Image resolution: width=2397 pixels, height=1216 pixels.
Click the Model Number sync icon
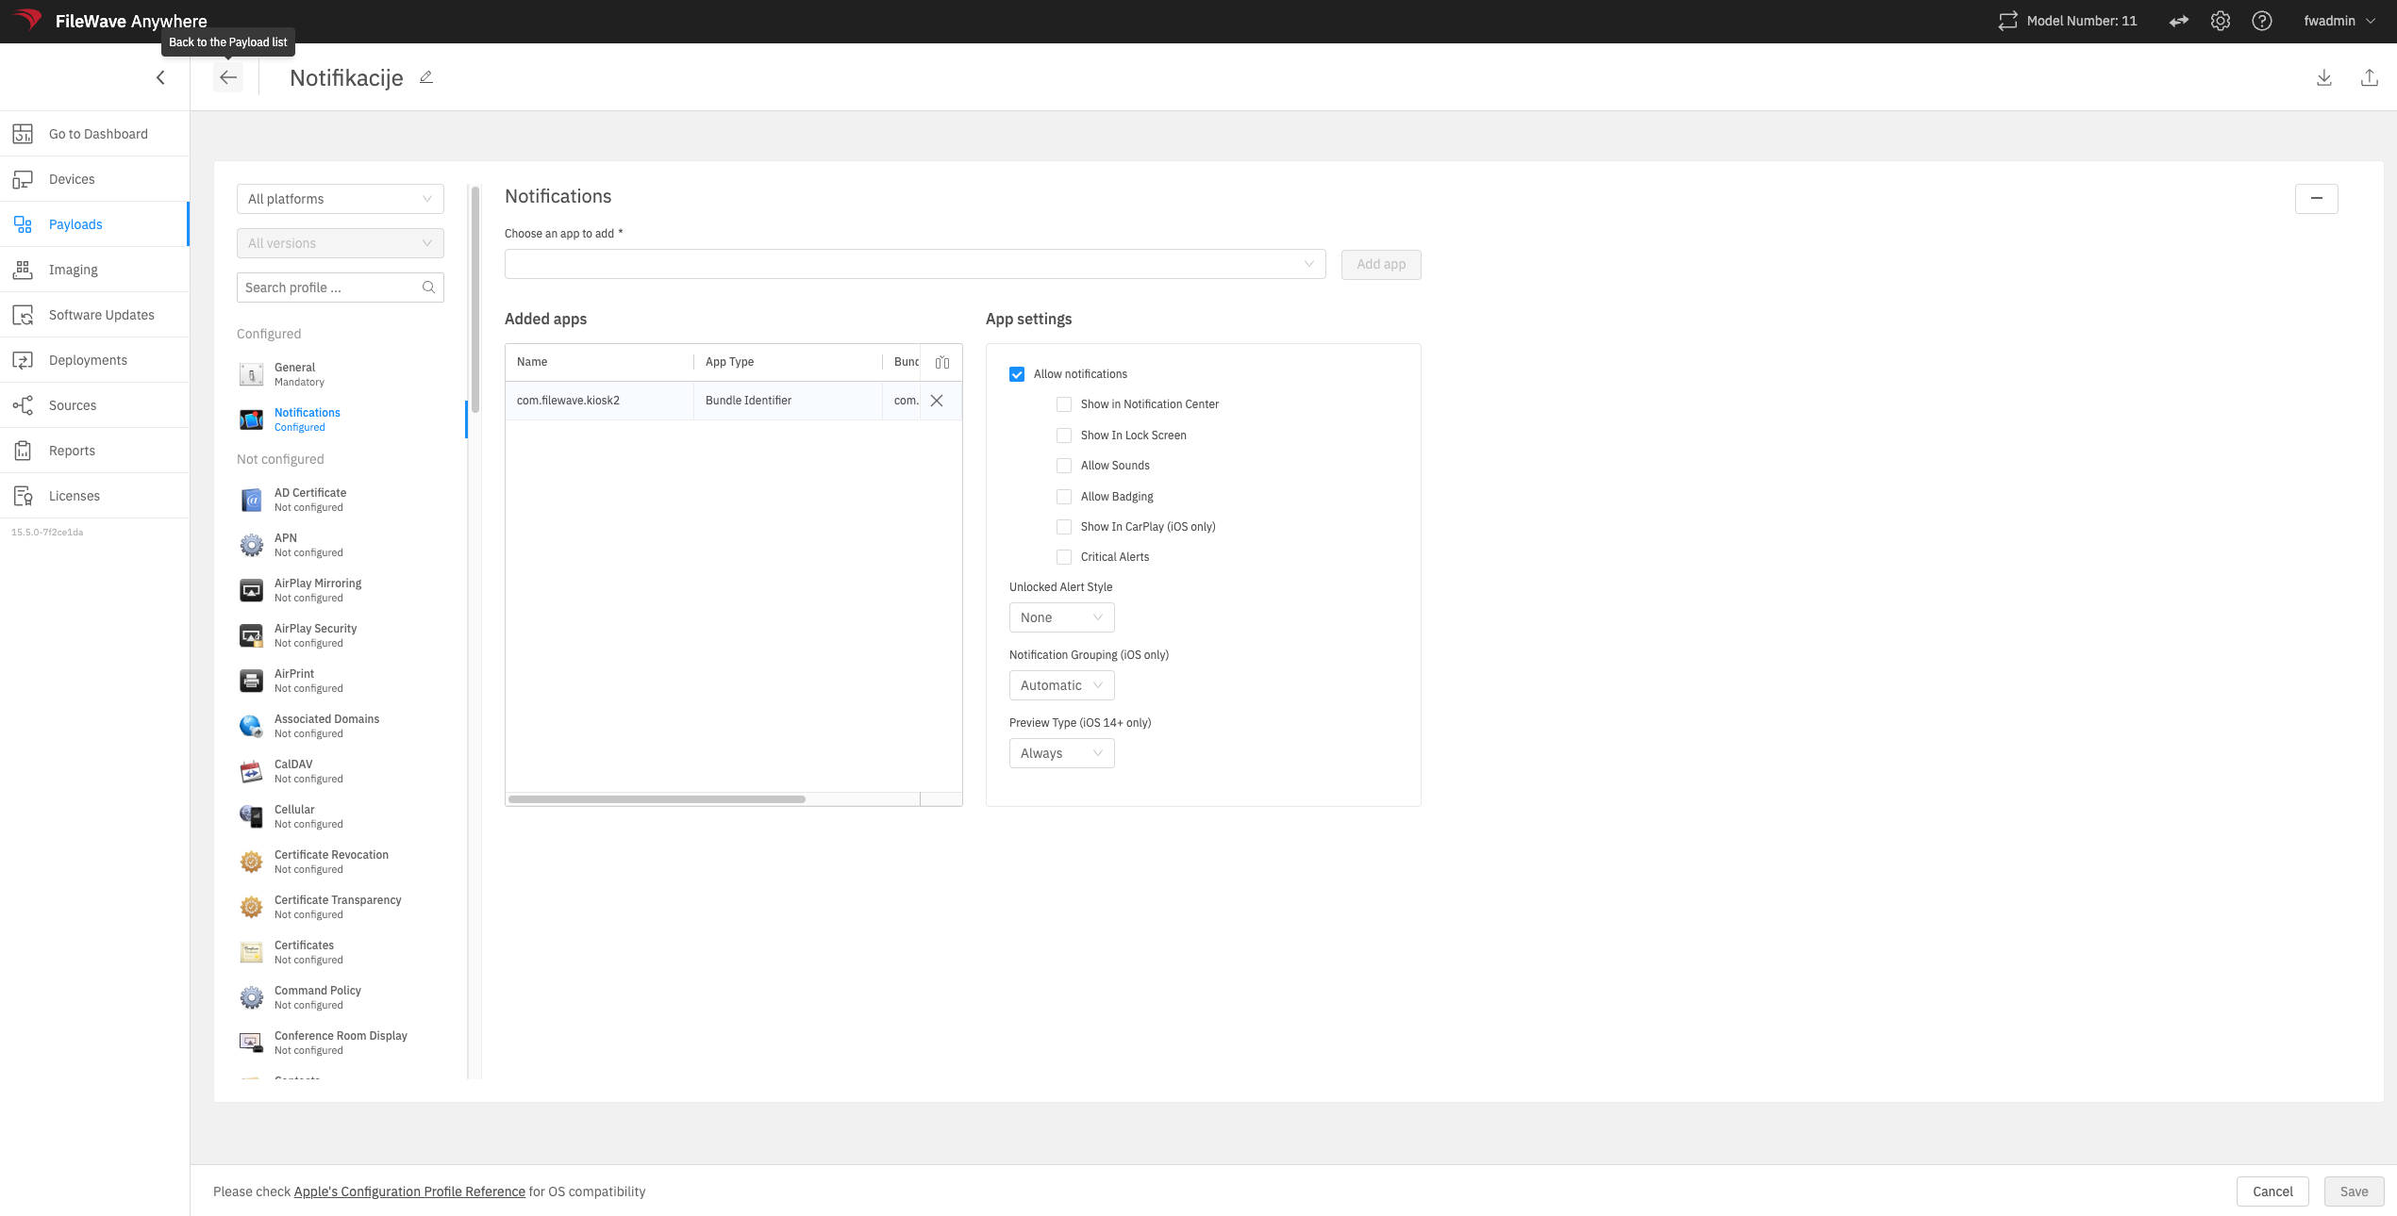point(2008,21)
